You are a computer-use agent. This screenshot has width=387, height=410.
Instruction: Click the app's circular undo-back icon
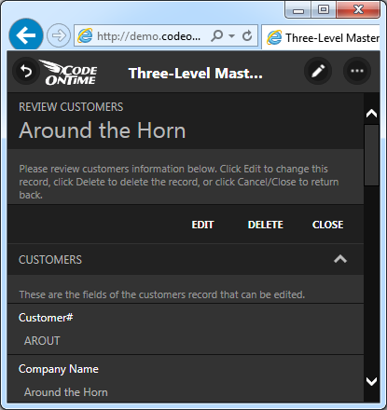[26, 71]
